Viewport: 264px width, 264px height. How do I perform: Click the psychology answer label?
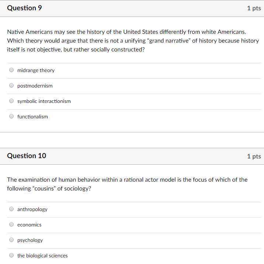pos(30,240)
